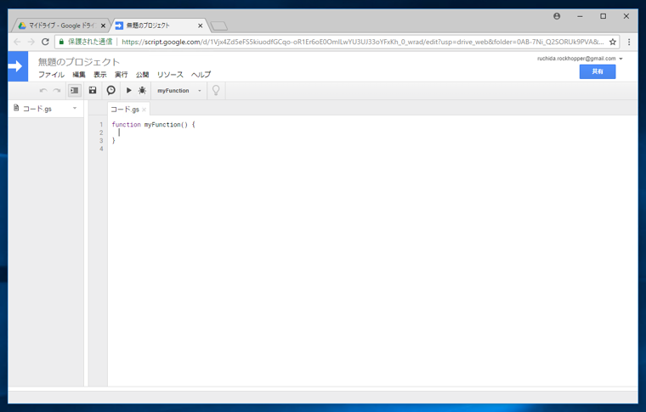This screenshot has width=646, height=412.
Task: Click the blue Apps Script arrow logo
Action: pos(18,66)
